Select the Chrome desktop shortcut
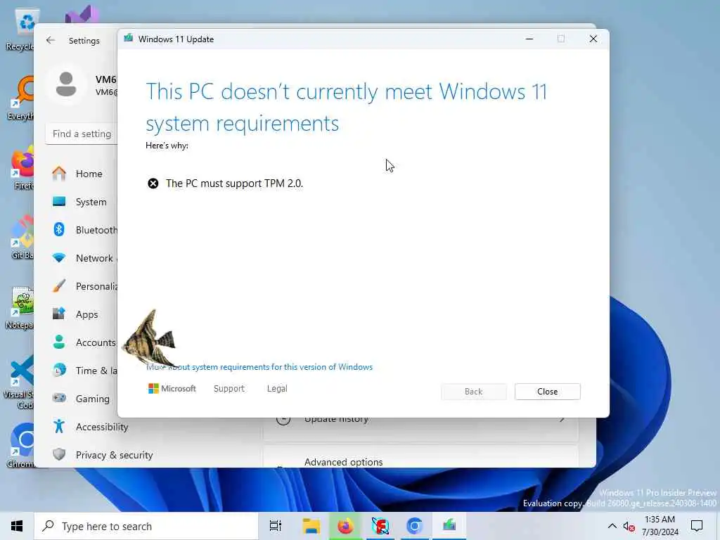Screen dimensions: 720x540 [x=20, y=445]
